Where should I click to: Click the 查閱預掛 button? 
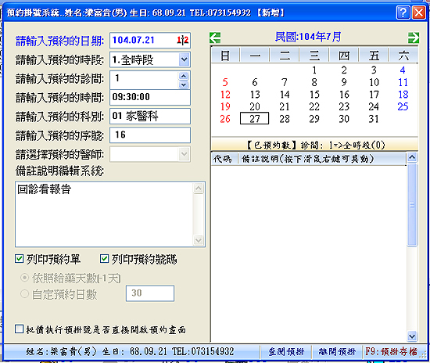point(286,352)
